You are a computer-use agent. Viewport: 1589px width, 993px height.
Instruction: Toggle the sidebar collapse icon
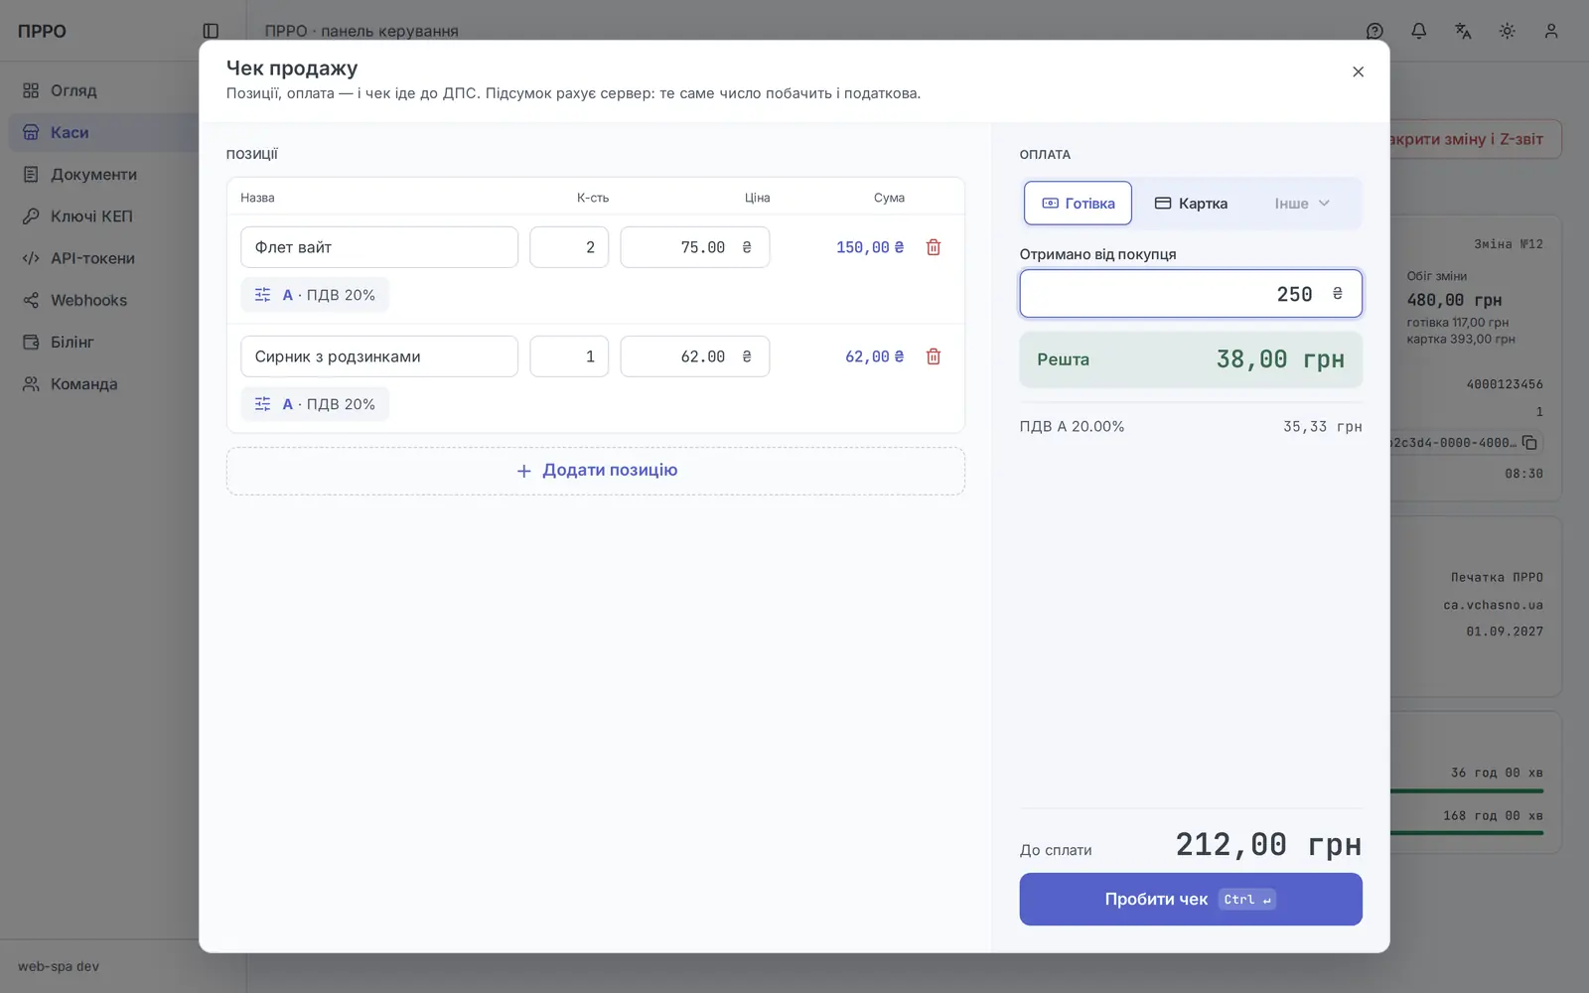(211, 31)
